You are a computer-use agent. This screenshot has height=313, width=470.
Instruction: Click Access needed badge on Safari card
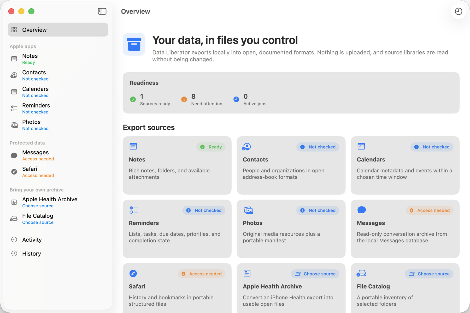[202, 274]
